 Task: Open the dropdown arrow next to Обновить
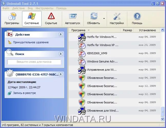tap(104, 18)
